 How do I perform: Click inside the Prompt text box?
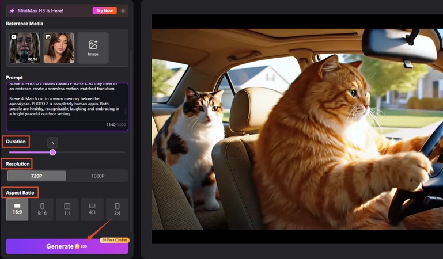click(67, 107)
